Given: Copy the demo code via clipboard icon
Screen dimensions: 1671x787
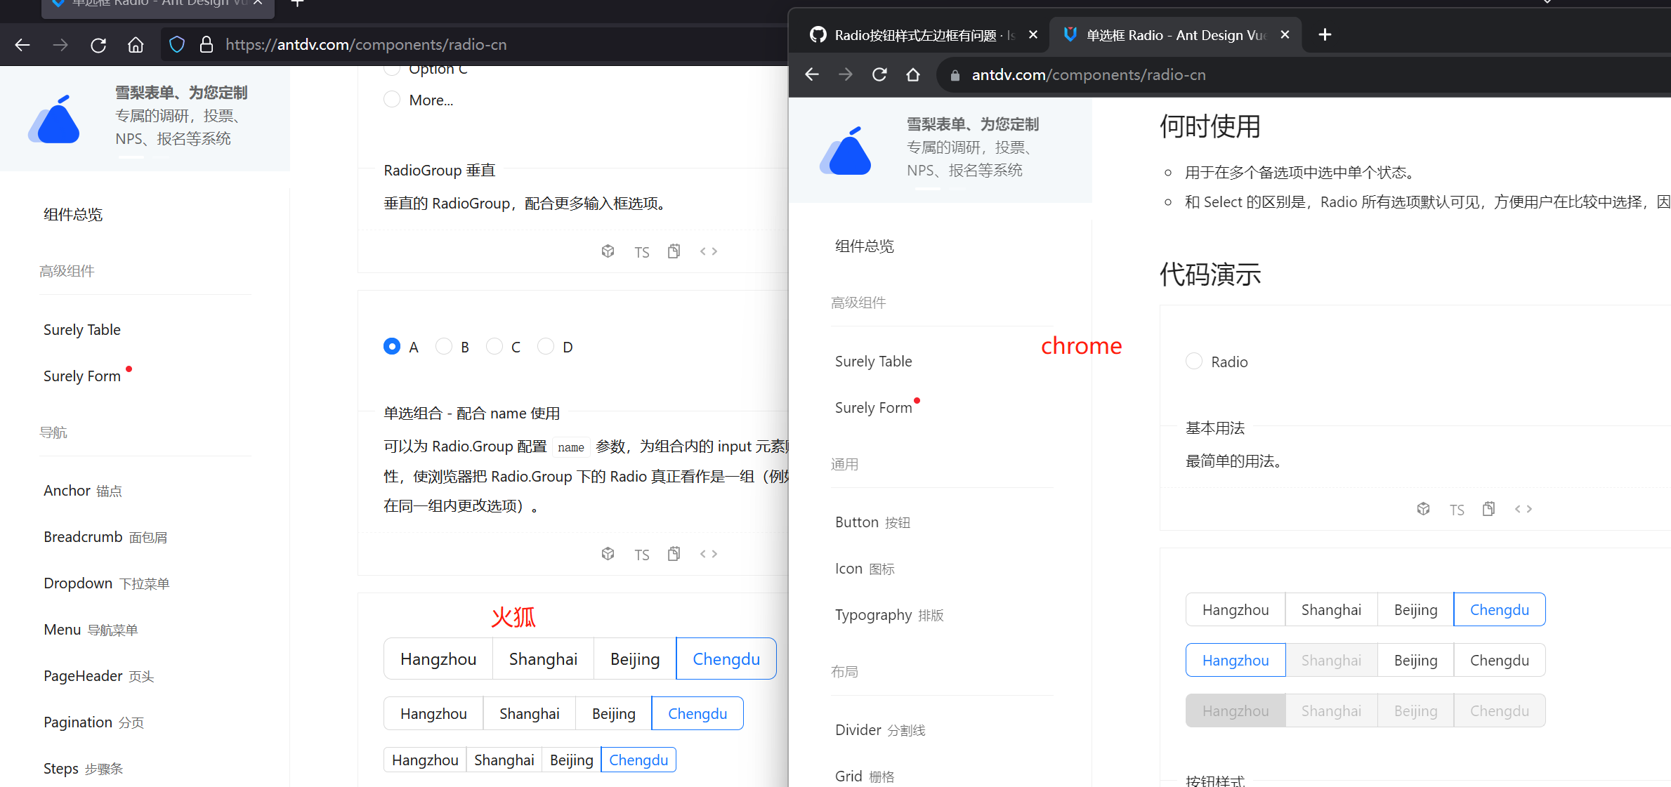Looking at the screenshot, I should point(674,251).
